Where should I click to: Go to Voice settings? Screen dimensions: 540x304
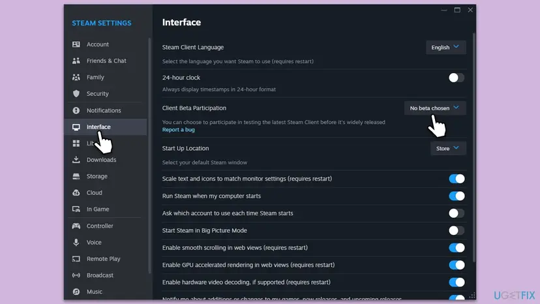107,242
